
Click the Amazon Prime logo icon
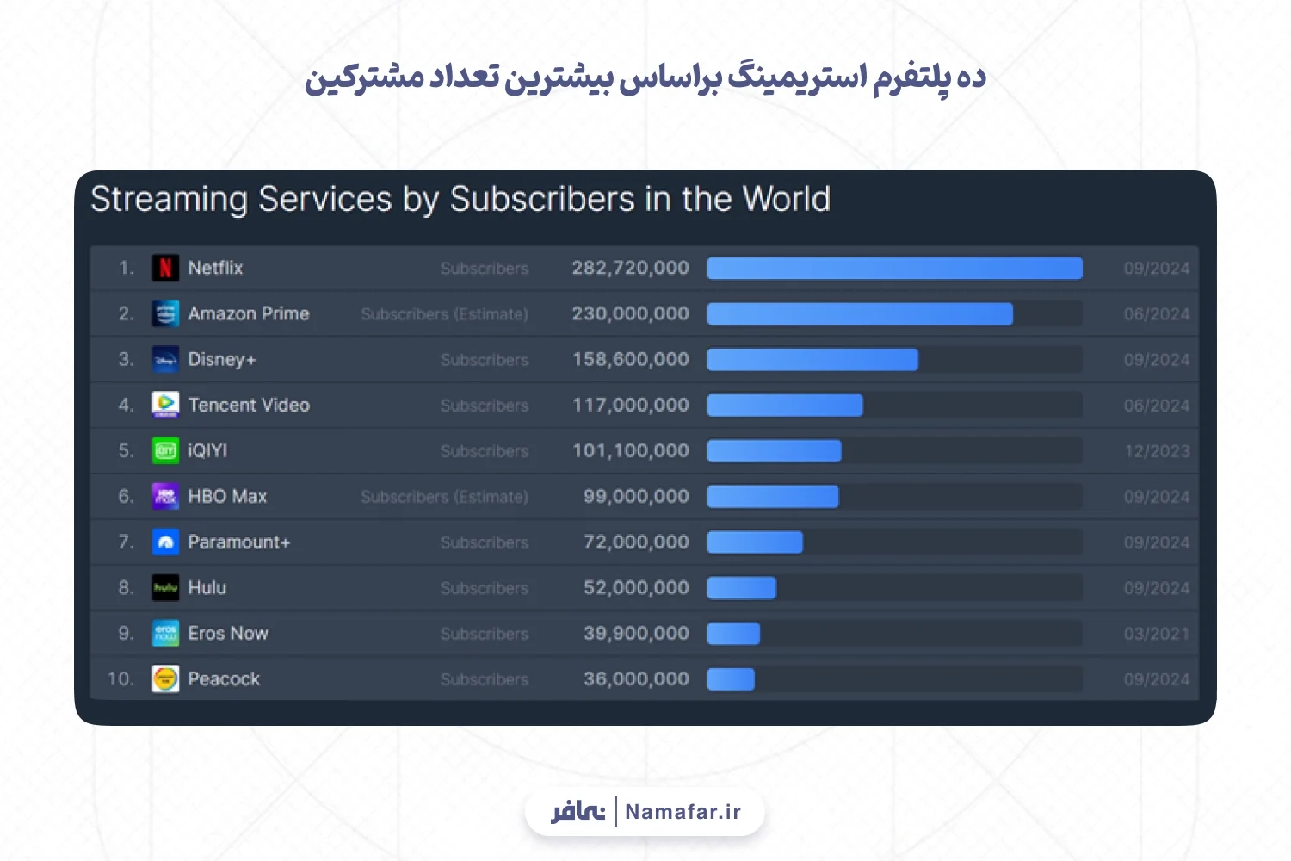point(165,313)
